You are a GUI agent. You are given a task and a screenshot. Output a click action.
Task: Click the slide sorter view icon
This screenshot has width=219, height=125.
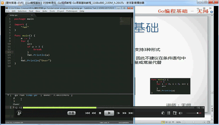pyautogui.click(x=166, y=122)
